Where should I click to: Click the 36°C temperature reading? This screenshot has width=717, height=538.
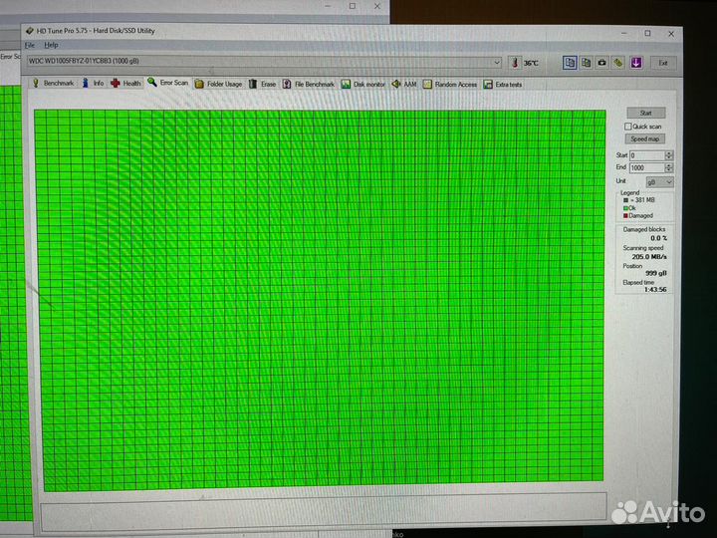[x=531, y=63]
